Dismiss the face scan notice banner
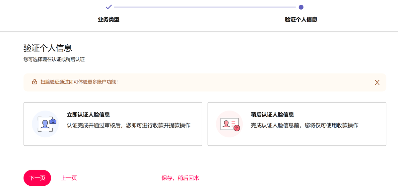Screen dimensions: 398x189 tap(377, 82)
